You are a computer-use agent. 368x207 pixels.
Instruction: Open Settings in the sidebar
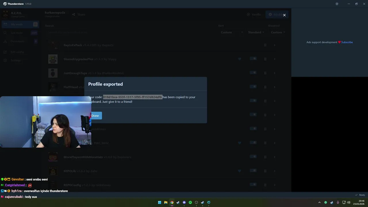(20, 60)
